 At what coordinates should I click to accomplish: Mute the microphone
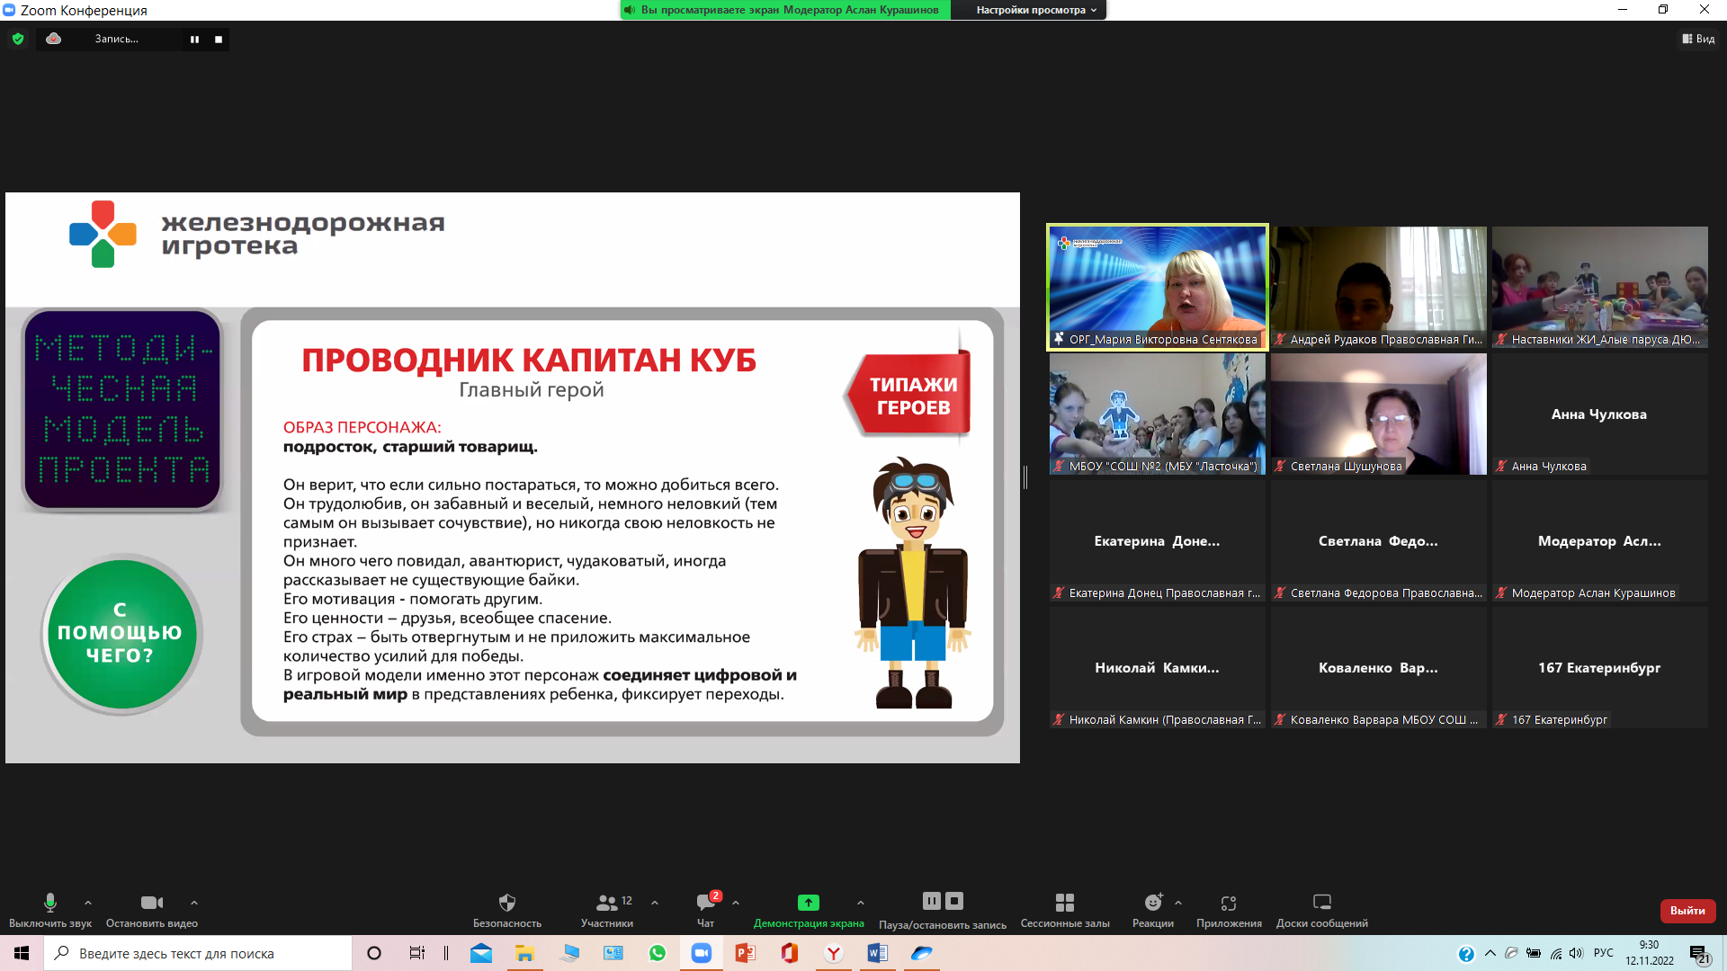(x=50, y=903)
